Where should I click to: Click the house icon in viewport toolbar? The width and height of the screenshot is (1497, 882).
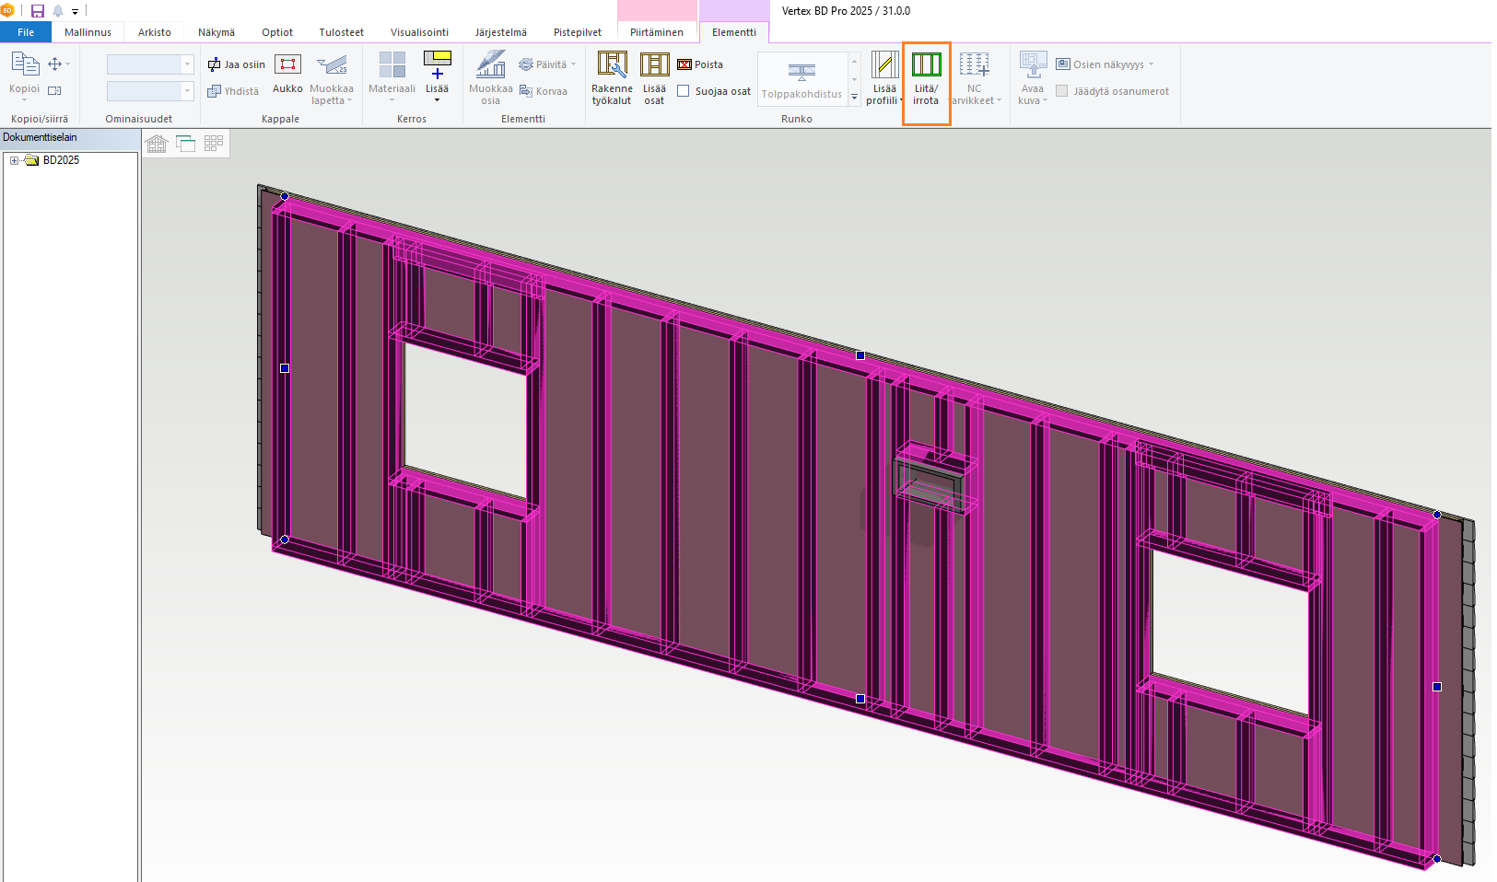(157, 144)
